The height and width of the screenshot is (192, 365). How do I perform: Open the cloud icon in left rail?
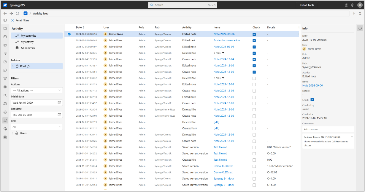[5, 129]
